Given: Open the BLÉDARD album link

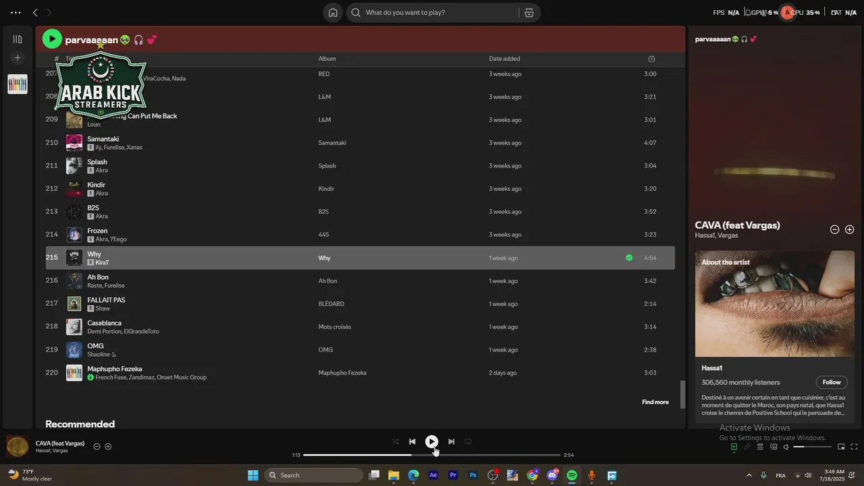Looking at the screenshot, I should coord(331,304).
